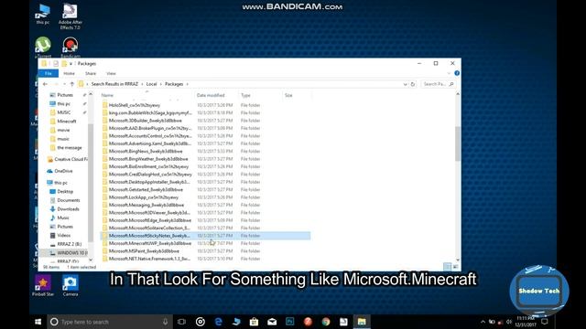This screenshot has height=329, width=586.
Task: Select Microsoft.DesktopAppInstaller folder
Action: coord(149,182)
